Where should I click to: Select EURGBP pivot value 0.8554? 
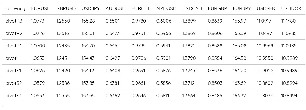215,58
